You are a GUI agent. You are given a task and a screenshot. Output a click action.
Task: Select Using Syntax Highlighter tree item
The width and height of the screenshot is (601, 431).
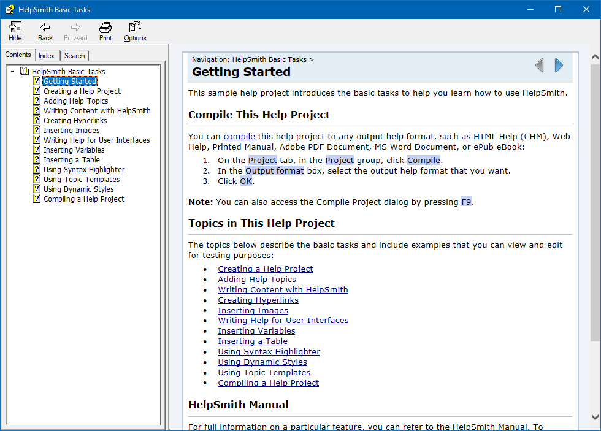pyautogui.click(x=84, y=170)
